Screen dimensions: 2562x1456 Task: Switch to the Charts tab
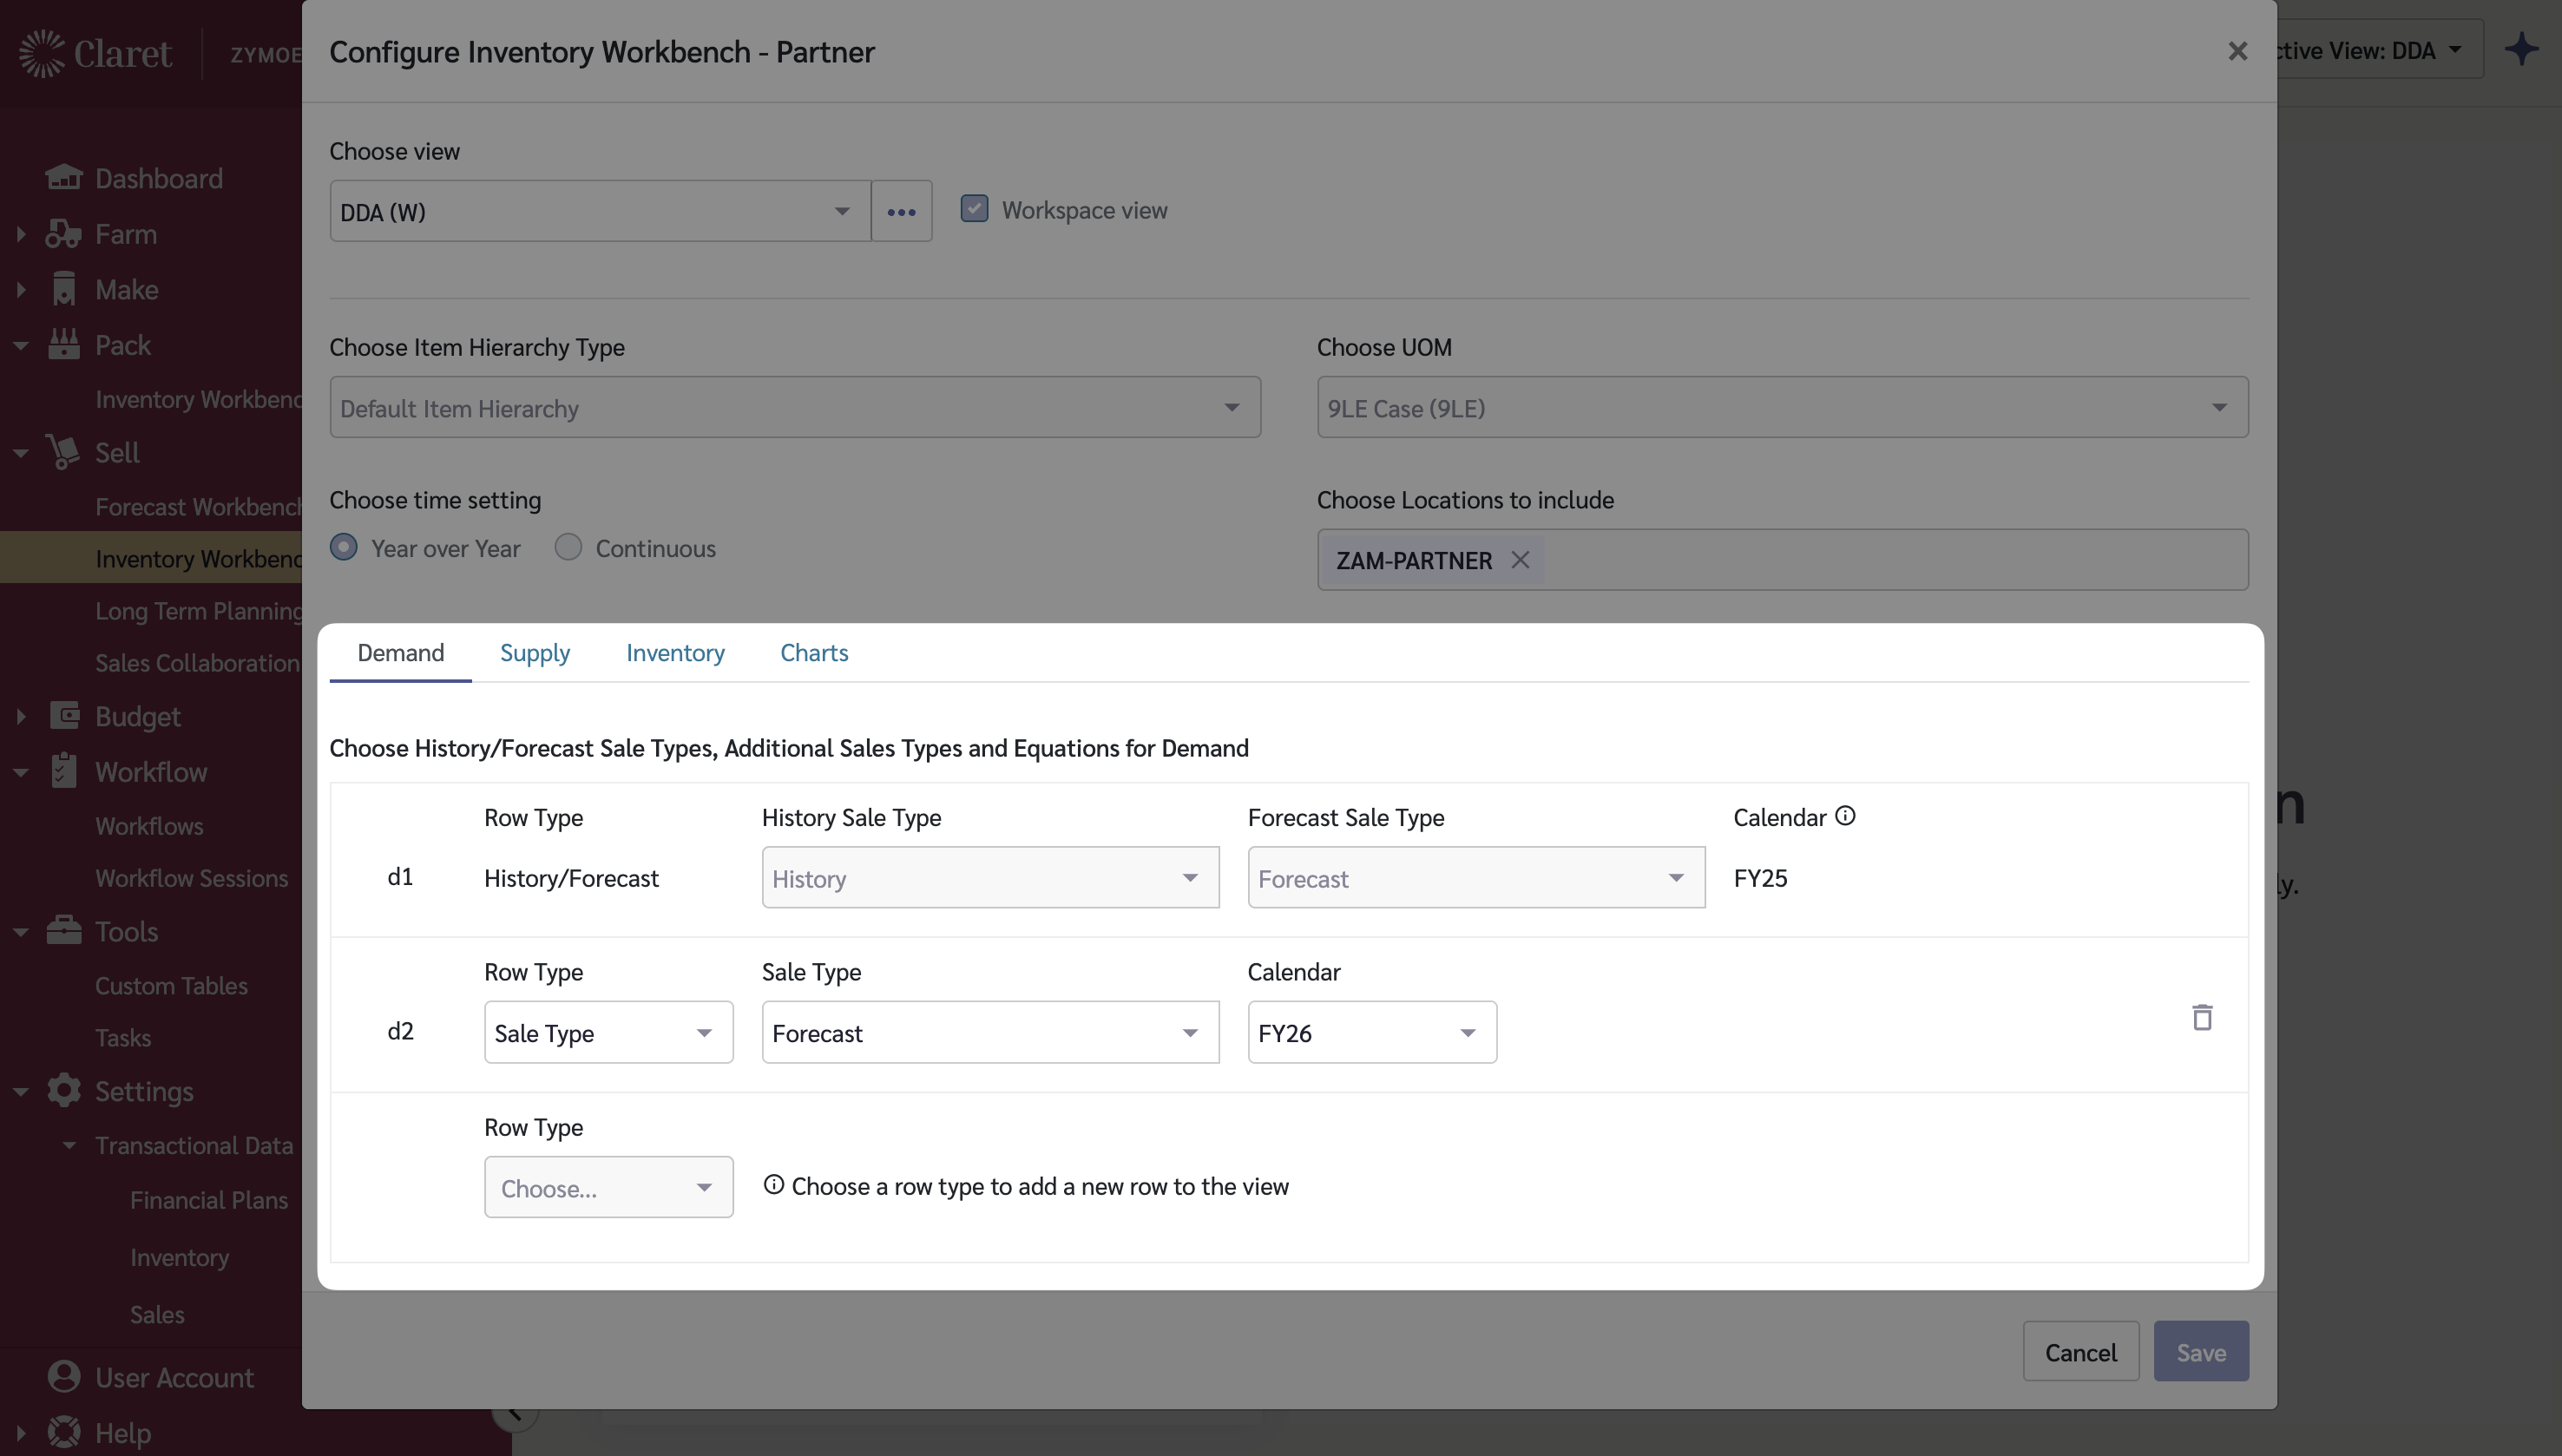point(813,653)
